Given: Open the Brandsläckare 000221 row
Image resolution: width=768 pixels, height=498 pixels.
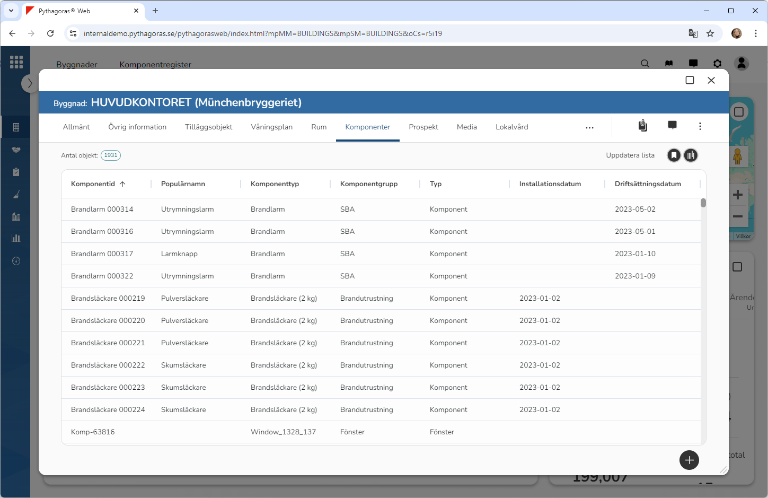Looking at the screenshot, I should [108, 343].
